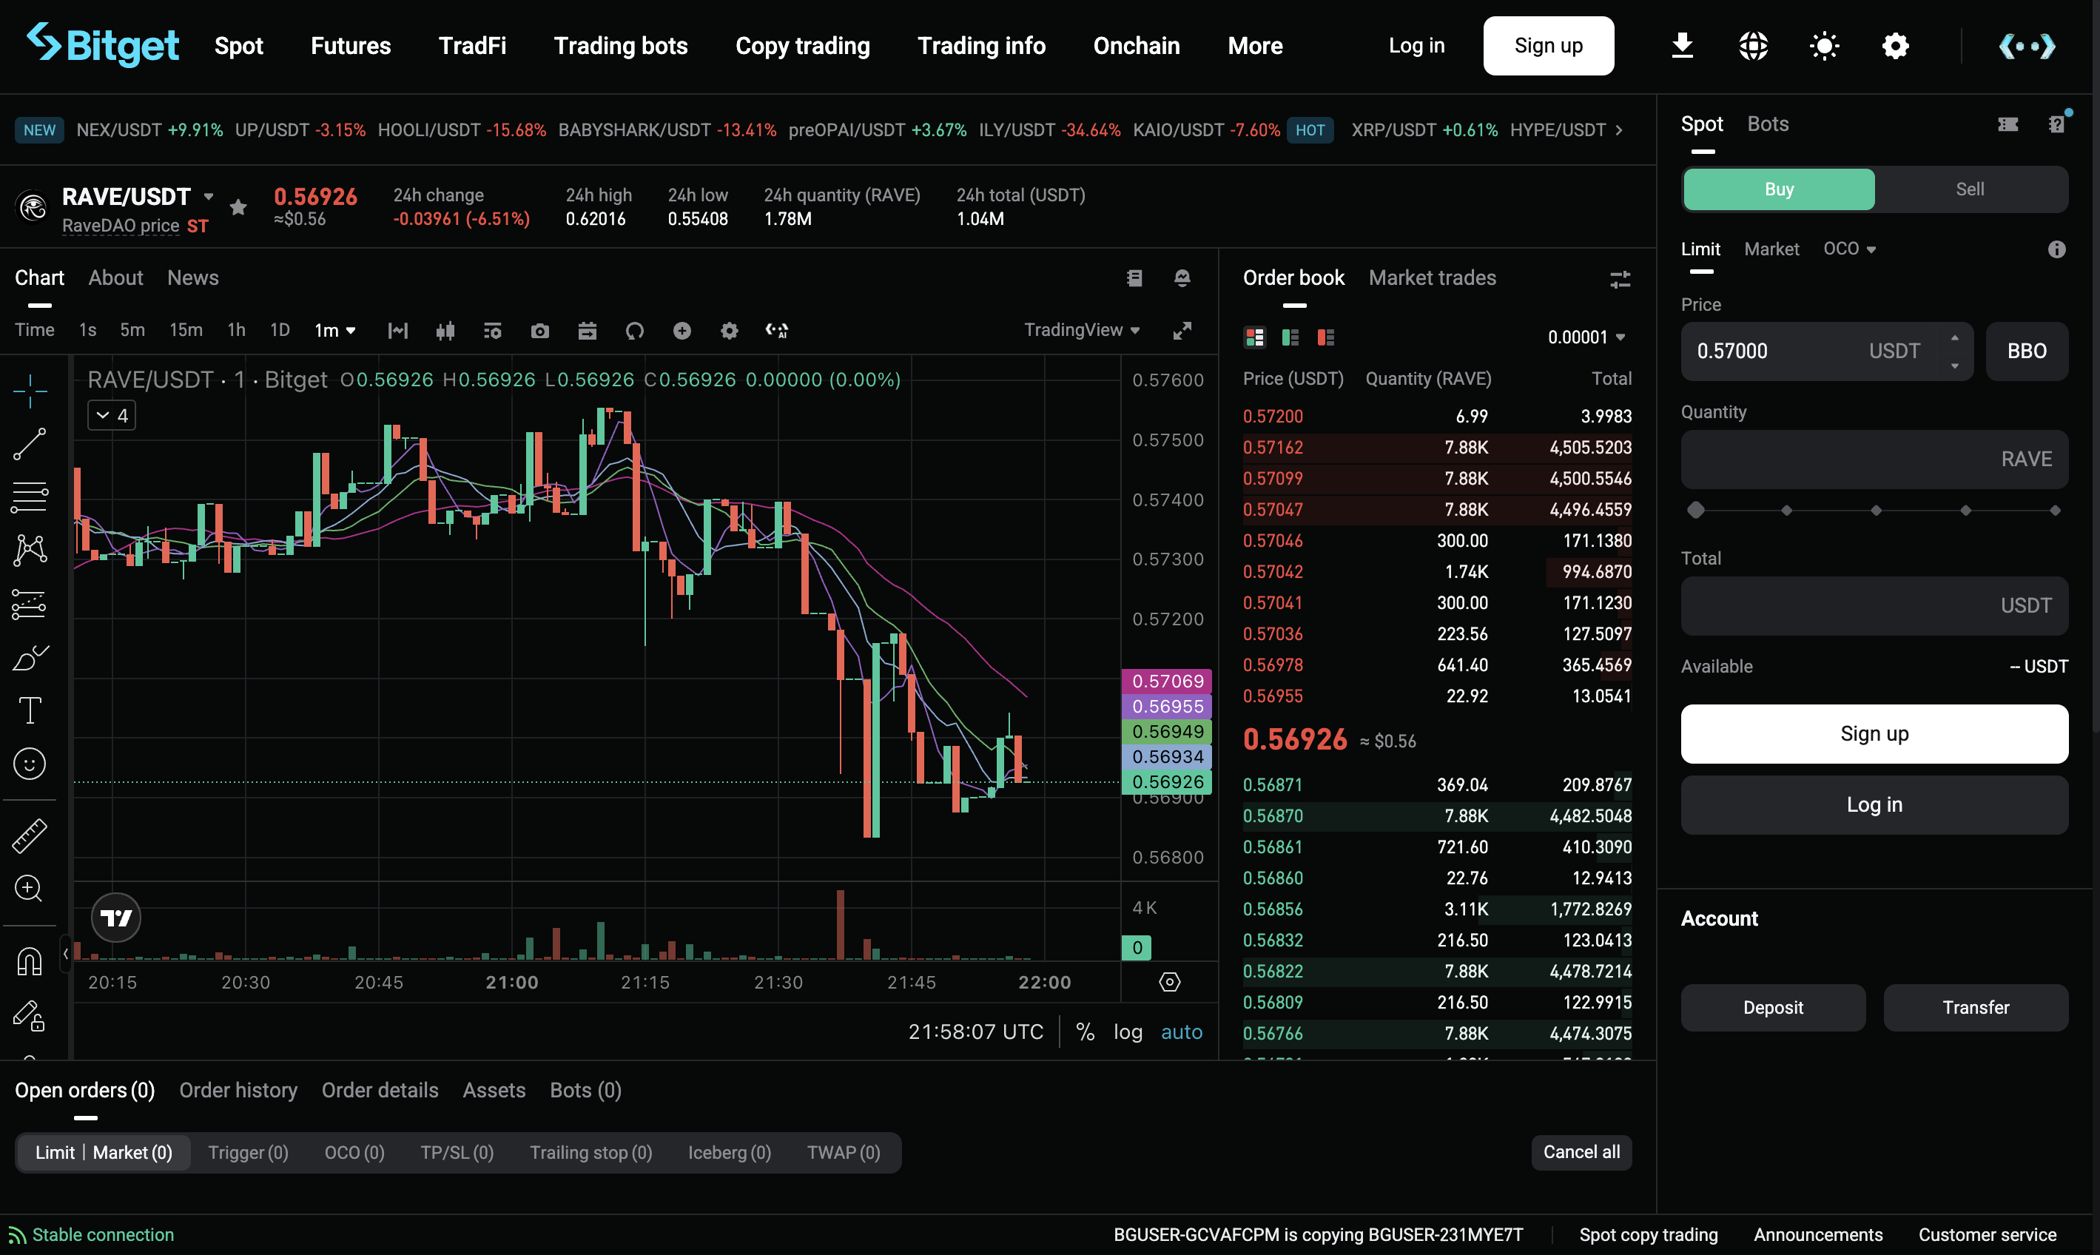The height and width of the screenshot is (1255, 2100).
Task: Open chart time zone settings icon
Action: (x=1169, y=982)
